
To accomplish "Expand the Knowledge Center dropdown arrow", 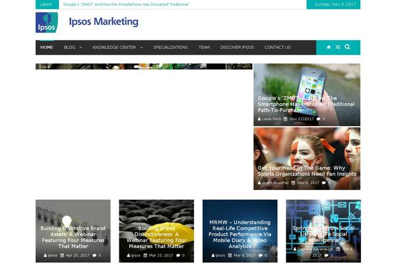I will coord(141,48).
